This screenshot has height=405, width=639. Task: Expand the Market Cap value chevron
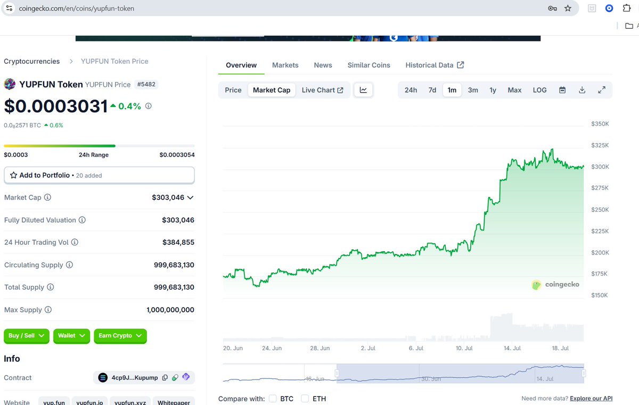tap(190, 197)
